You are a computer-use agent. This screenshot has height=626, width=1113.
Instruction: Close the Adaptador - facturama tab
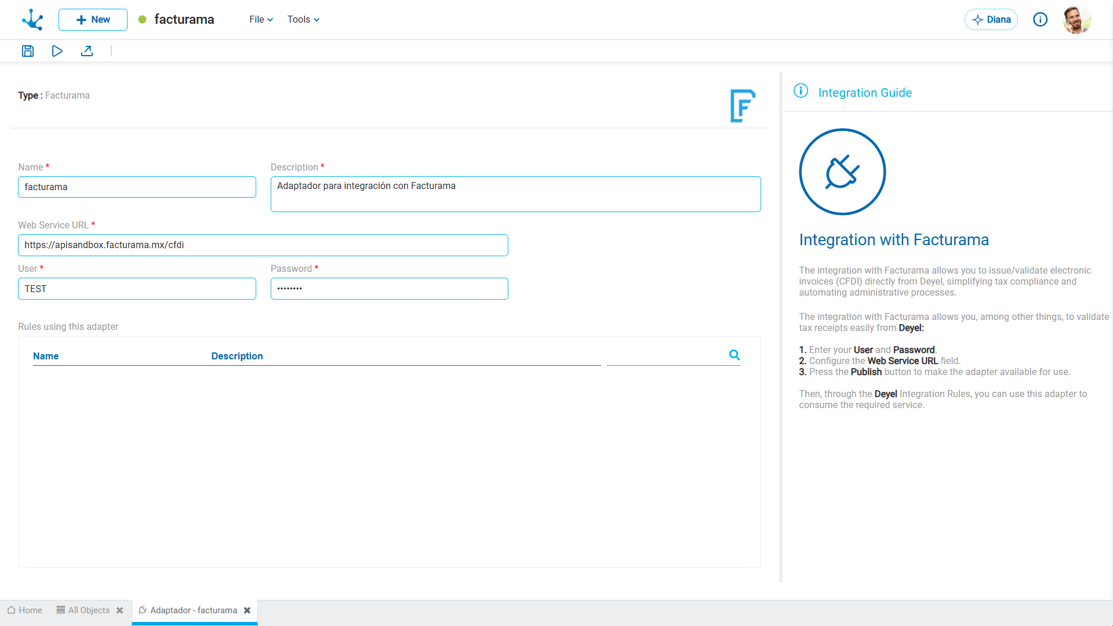(x=248, y=610)
